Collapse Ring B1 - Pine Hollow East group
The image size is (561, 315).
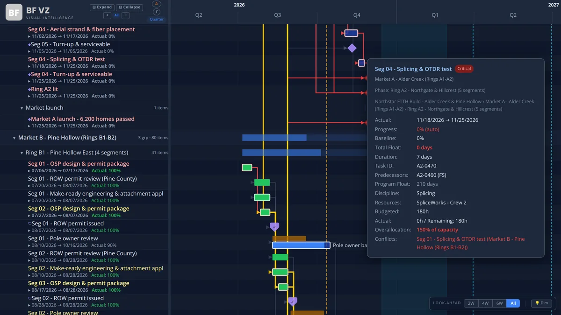click(22, 153)
